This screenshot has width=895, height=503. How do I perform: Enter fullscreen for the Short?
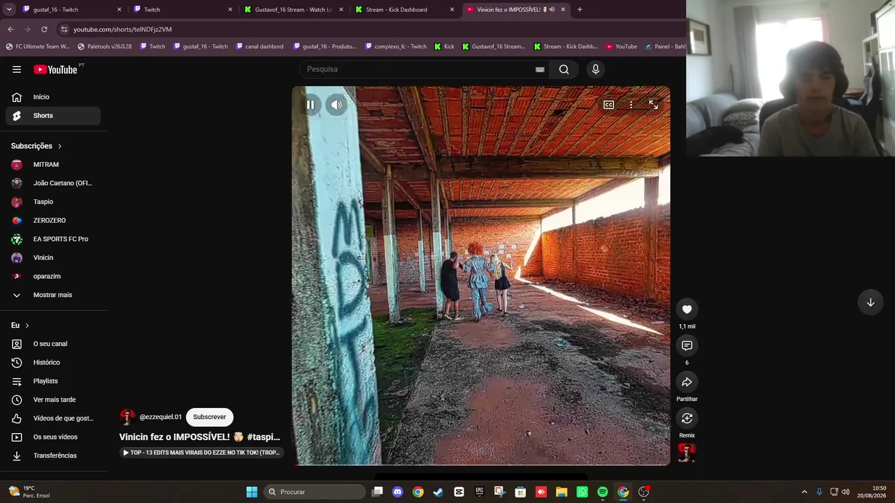coord(653,105)
